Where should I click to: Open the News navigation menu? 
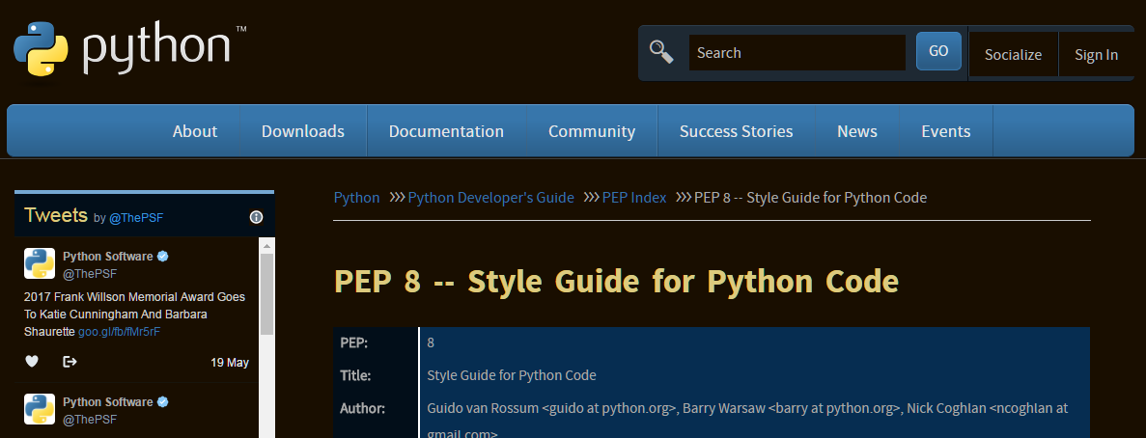pyautogui.click(x=857, y=131)
